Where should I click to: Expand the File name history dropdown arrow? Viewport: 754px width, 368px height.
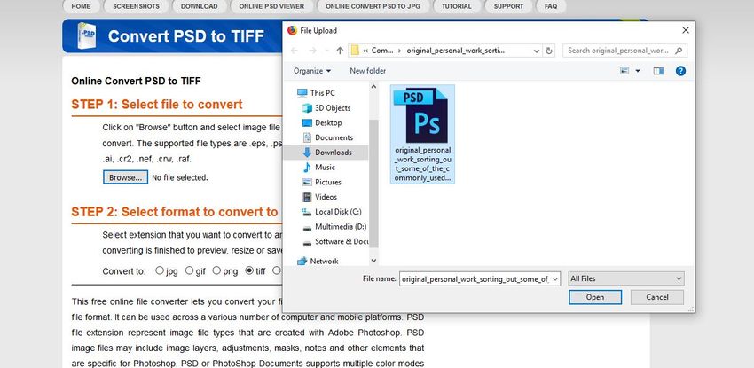tap(555, 278)
